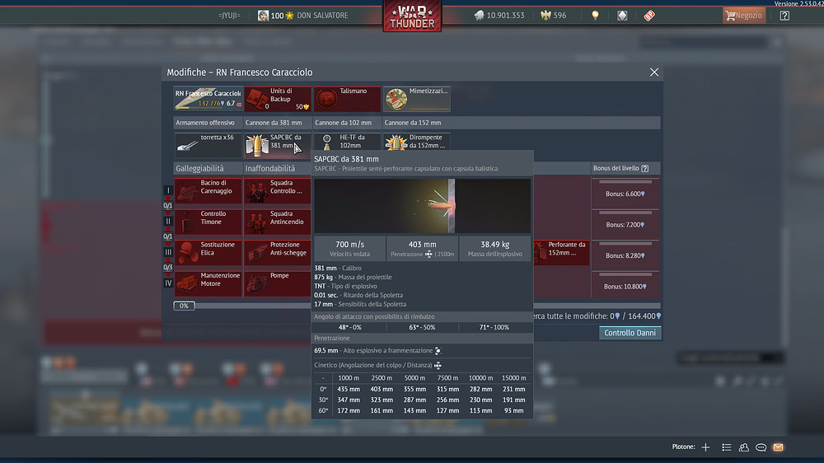Open the squad list icon
This screenshot has width=824, height=463.
click(726, 447)
